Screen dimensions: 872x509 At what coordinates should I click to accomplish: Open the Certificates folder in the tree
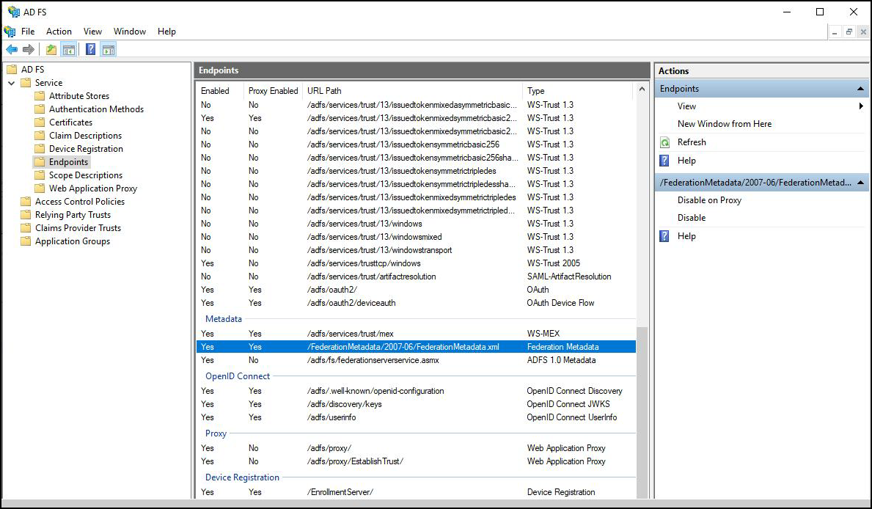tap(70, 122)
